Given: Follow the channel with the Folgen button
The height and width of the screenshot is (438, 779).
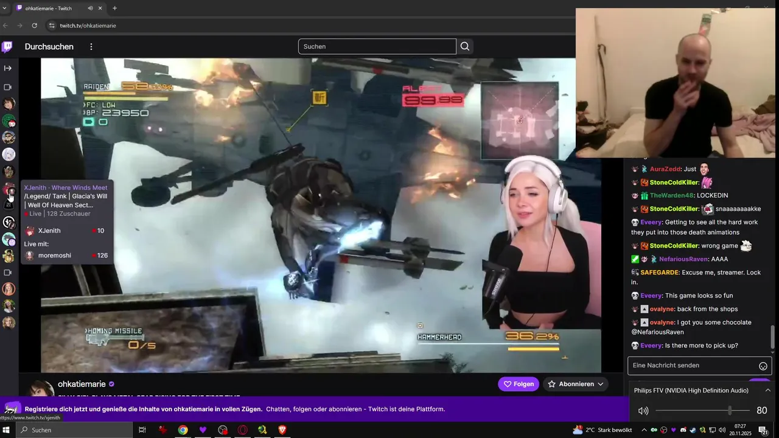Looking at the screenshot, I should tap(519, 384).
